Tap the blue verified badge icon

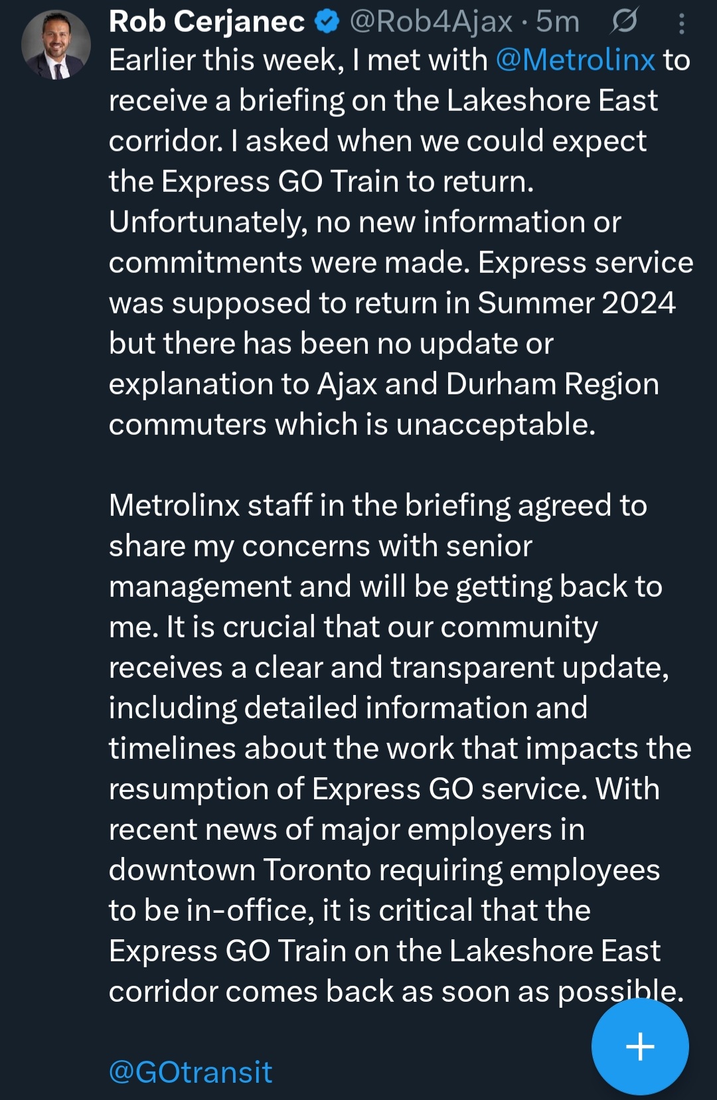327,23
